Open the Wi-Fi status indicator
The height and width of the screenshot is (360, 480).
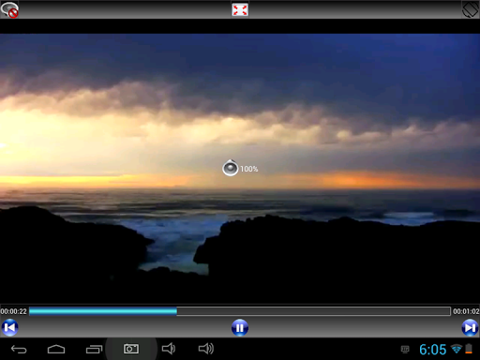[x=457, y=349]
